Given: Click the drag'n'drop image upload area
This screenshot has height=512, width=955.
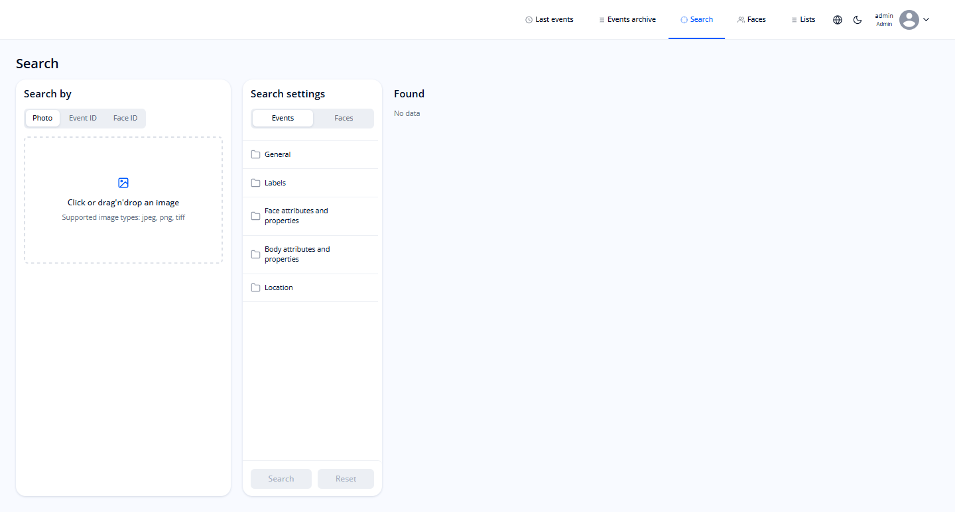Looking at the screenshot, I should 123,200.
